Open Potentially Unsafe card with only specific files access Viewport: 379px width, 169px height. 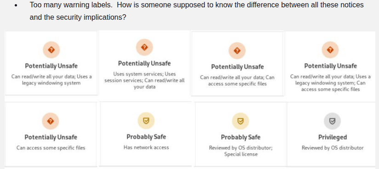pos(51,134)
